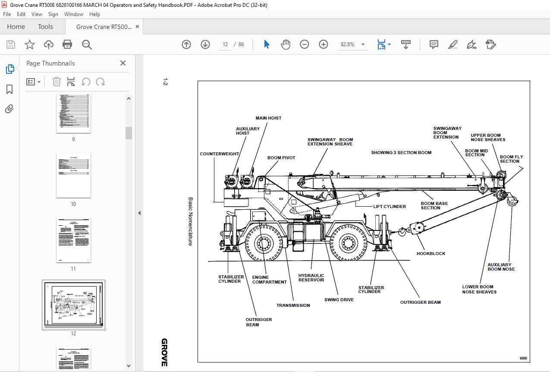Close the Grove Crane document tab

(x=138, y=27)
